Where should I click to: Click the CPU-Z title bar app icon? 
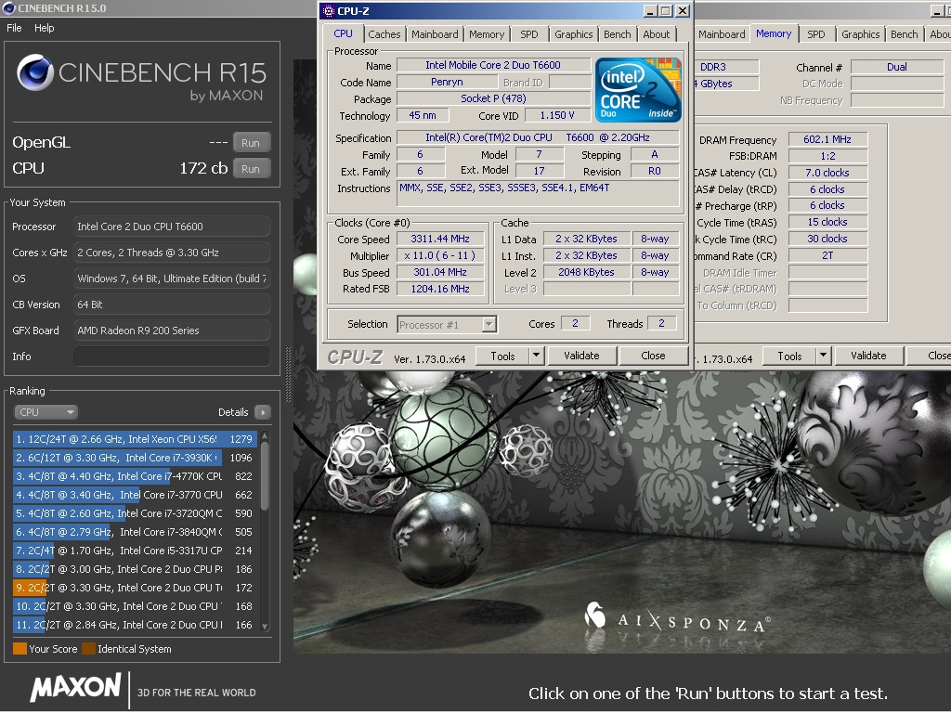[x=328, y=11]
